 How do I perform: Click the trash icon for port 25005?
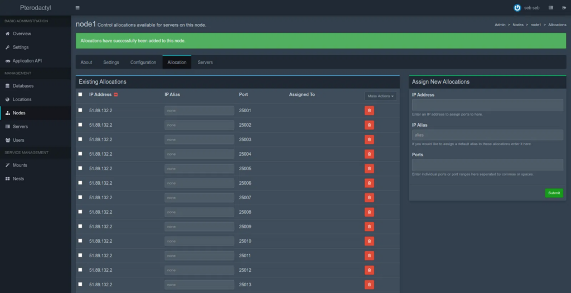coord(369,169)
